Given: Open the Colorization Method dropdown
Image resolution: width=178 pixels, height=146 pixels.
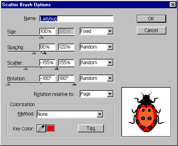Looking at the screenshot, I should point(70,114).
